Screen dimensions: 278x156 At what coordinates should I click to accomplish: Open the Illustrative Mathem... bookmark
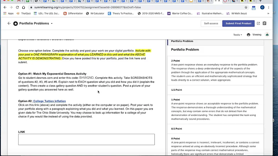click(210, 14)
